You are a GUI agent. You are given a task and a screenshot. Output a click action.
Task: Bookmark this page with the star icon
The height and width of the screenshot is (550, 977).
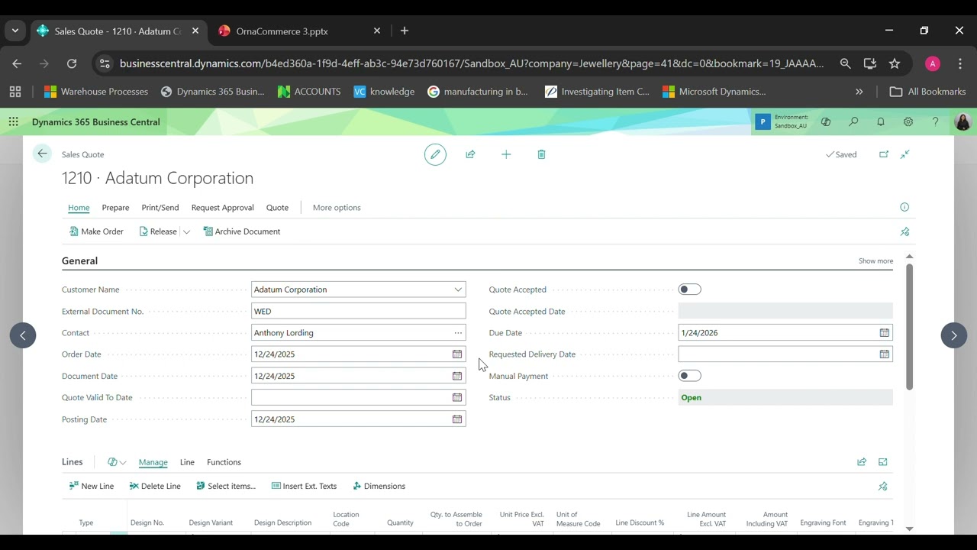895,64
